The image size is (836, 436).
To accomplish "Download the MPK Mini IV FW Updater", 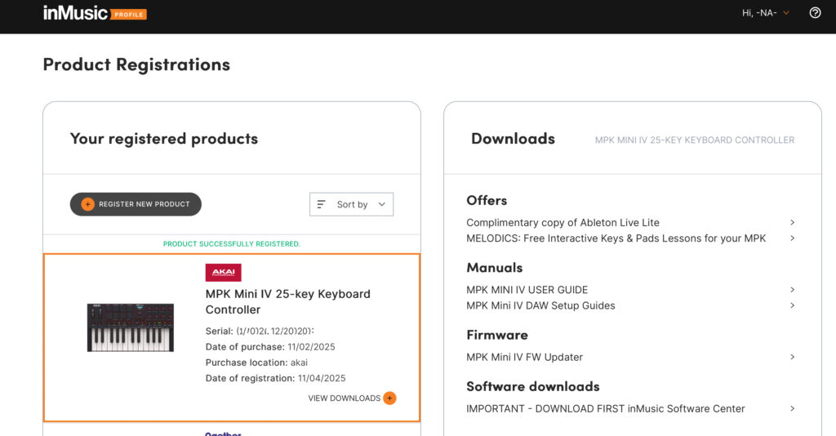I will click(x=524, y=357).
